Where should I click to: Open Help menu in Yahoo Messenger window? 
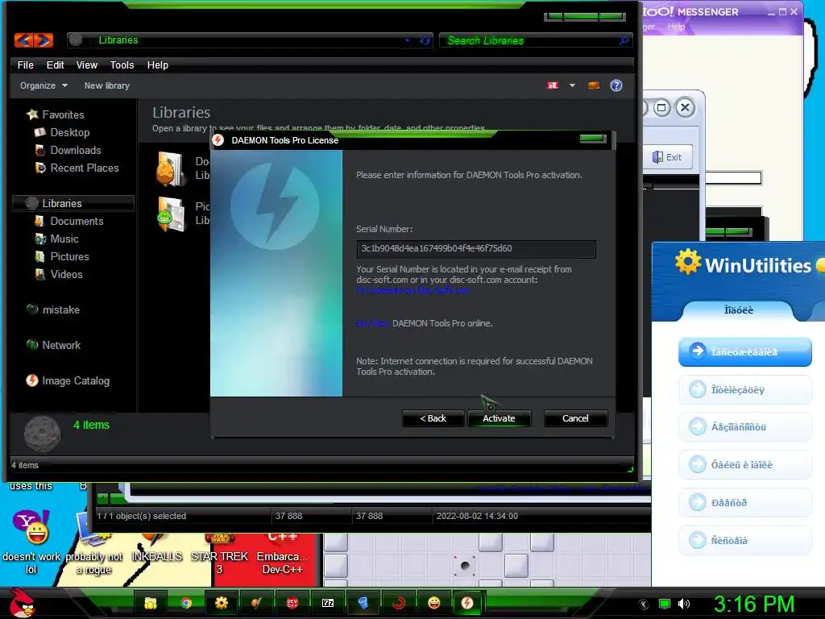[676, 27]
